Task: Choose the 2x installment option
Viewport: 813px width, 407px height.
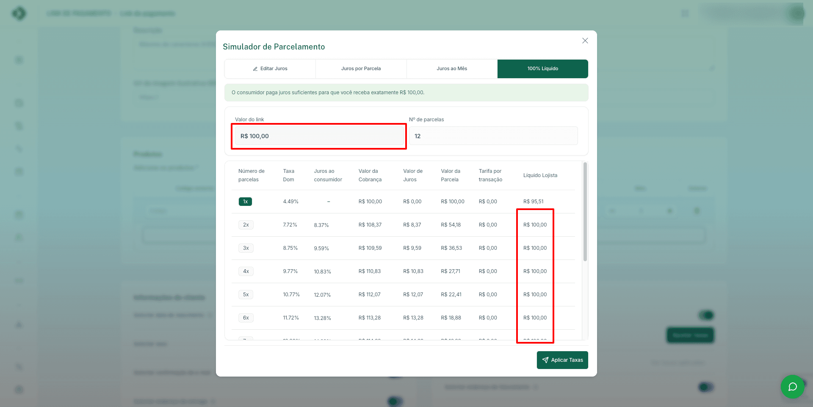Action: (x=246, y=225)
